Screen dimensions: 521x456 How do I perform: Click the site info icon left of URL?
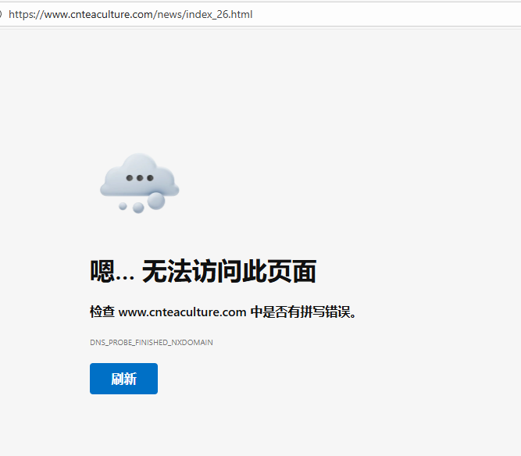(2, 15)
